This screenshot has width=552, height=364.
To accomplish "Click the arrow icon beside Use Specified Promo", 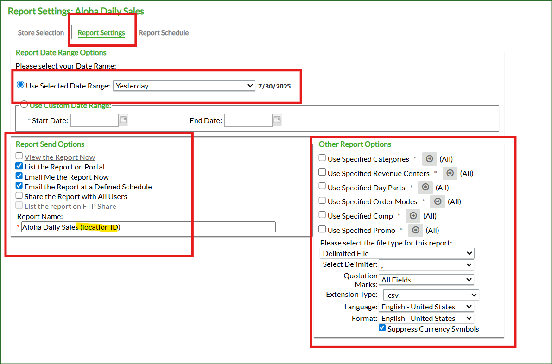I will pyautogui.click(x=415, y=230).
